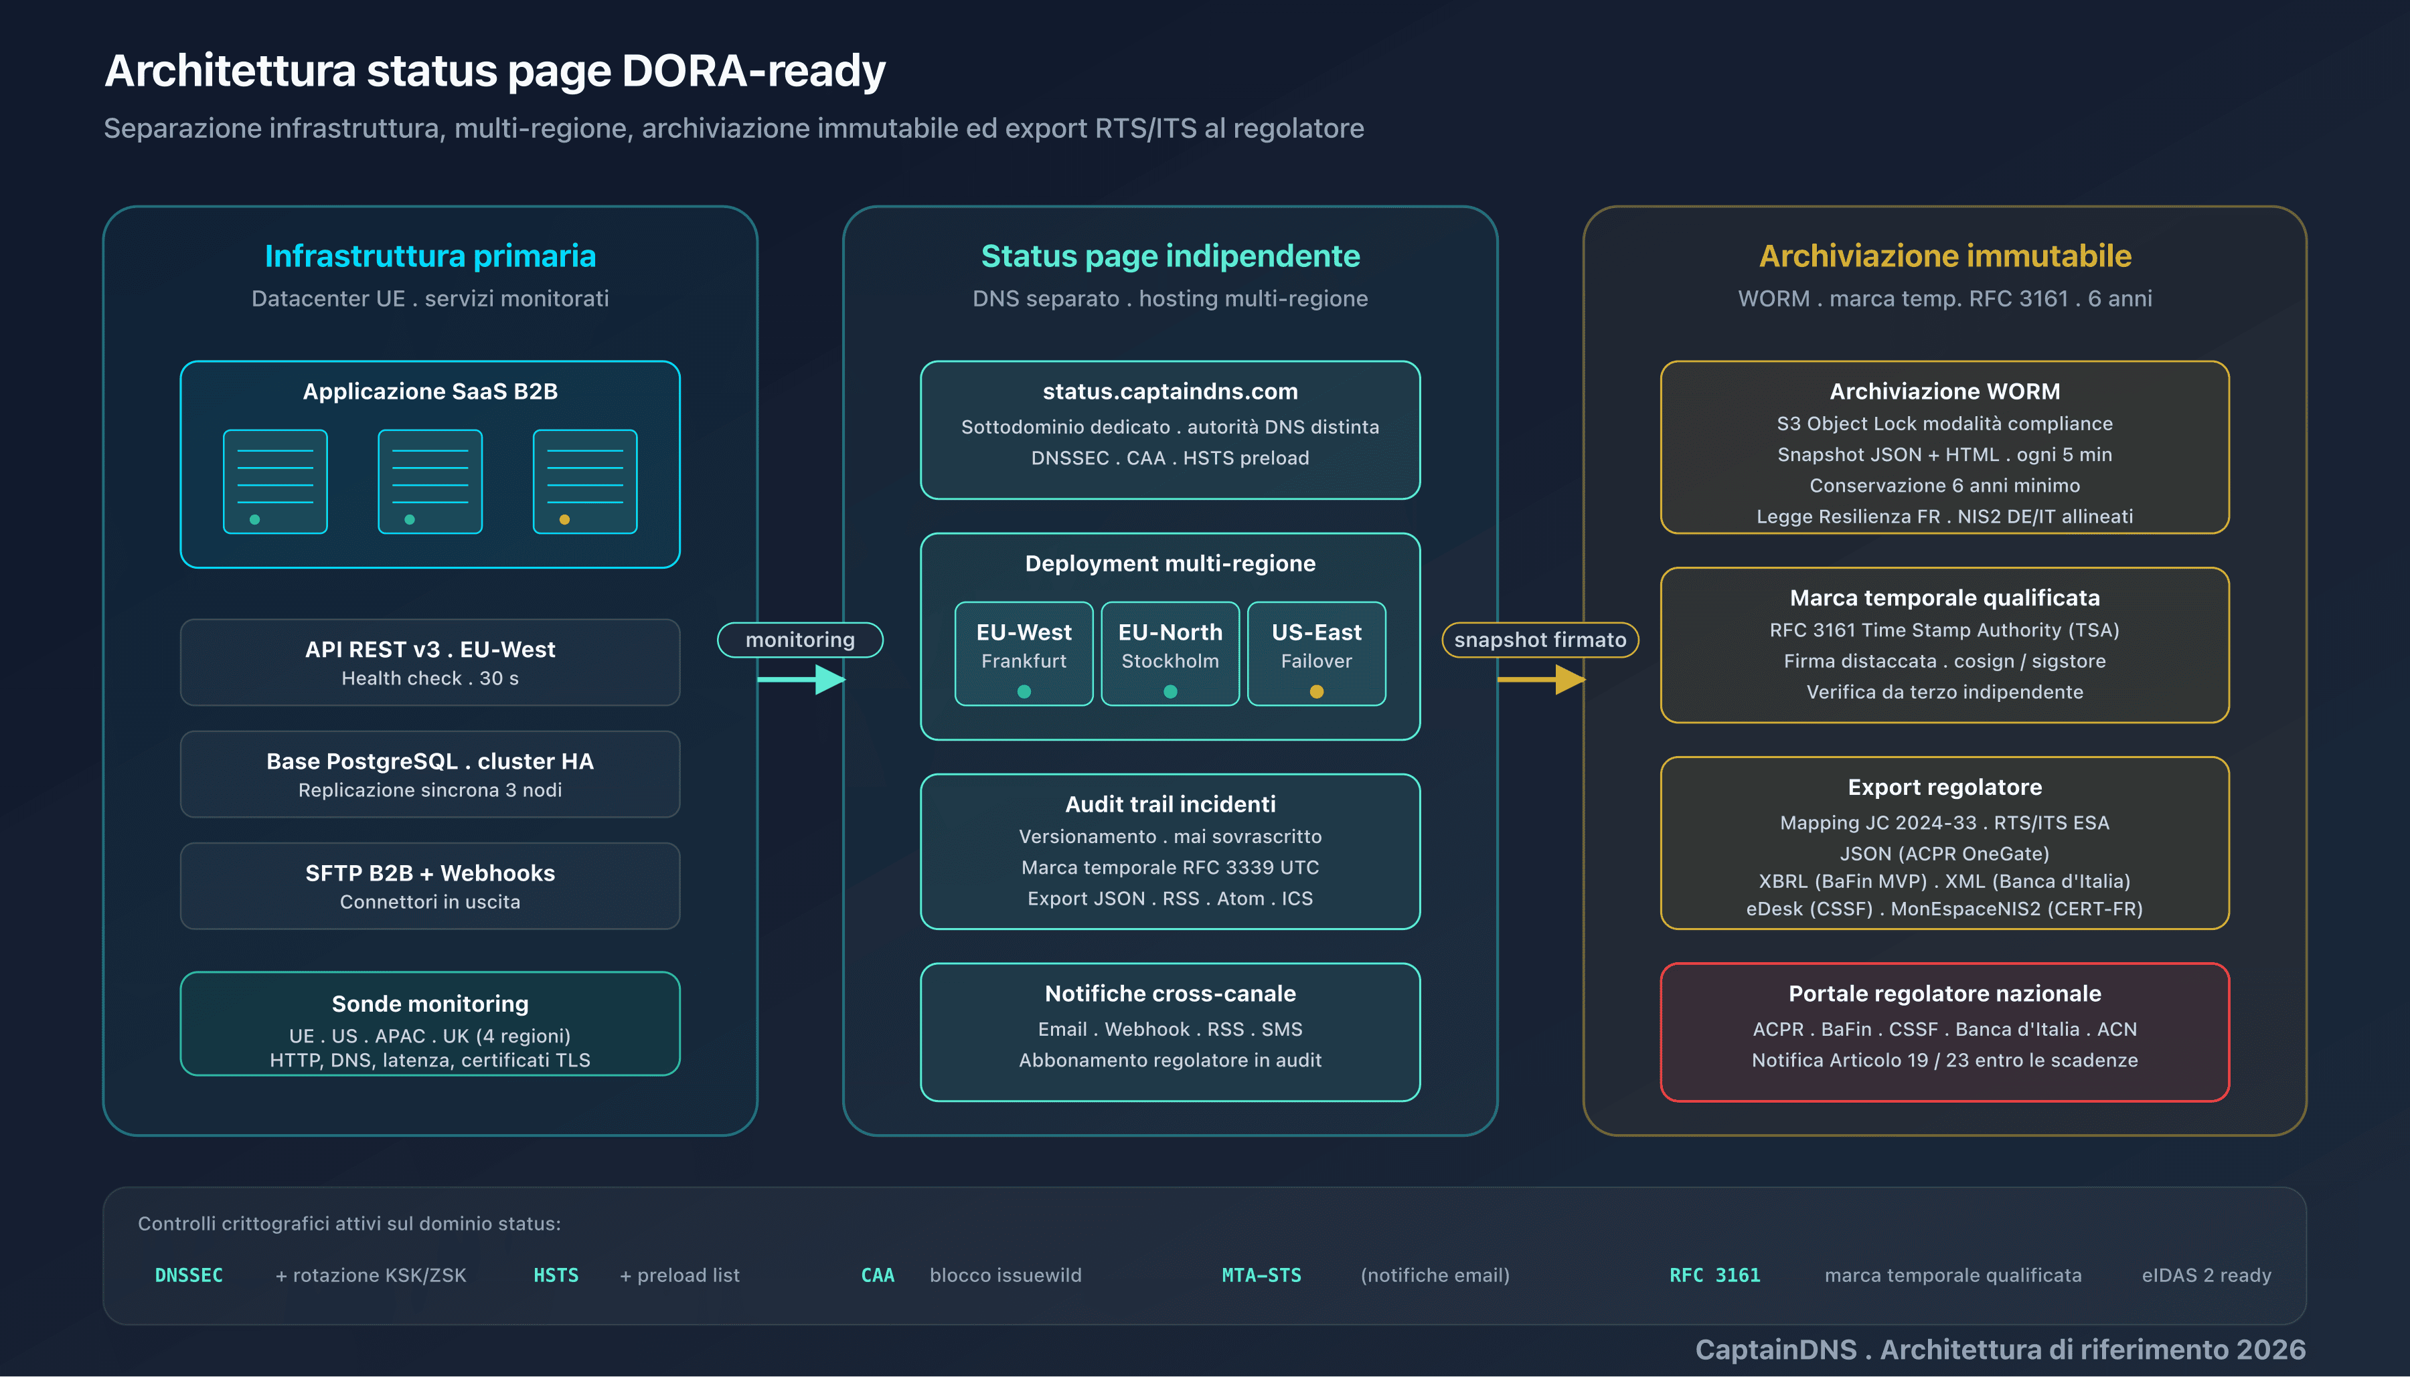The height and width of the screenshot is (1377, 2410).
Task: Click the '+ rotazione KSK/ZSK' text
Action: 371,1275
